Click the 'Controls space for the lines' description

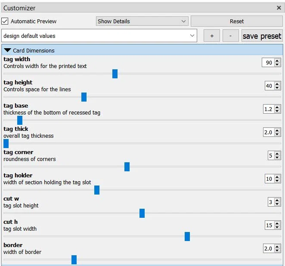click(x=37, y=90)
